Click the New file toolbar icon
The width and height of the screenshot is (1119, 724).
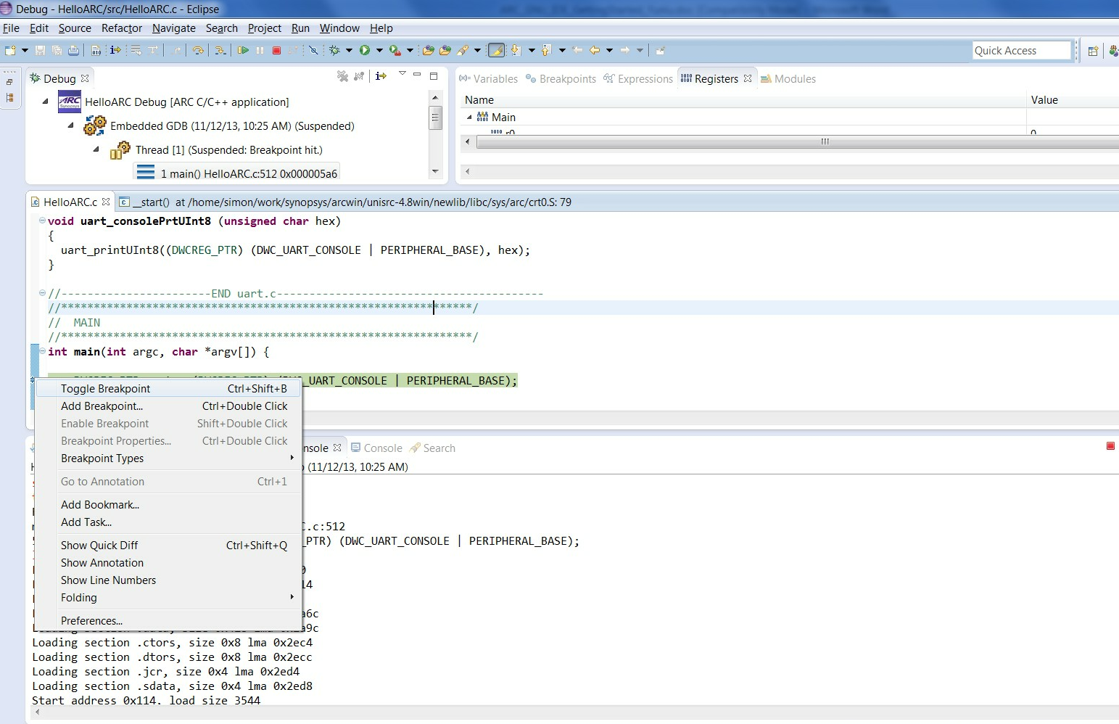pos(10,50)
